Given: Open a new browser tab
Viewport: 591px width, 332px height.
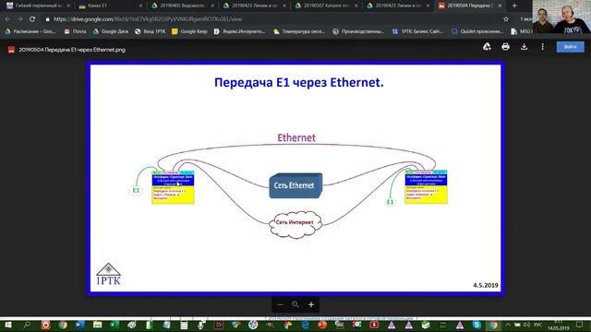Looking at the screenshot, I should (514, 6).
